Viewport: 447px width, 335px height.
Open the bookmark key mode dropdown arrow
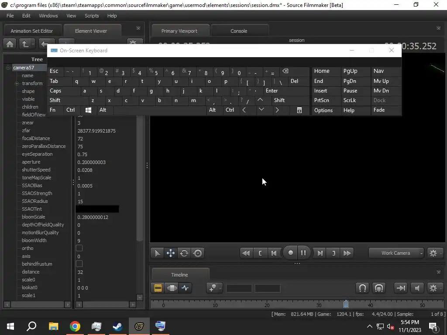220,288
